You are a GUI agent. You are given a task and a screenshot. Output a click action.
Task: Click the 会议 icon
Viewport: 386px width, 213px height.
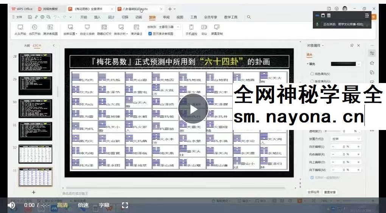pyautogui.click(x=204, y=27)
